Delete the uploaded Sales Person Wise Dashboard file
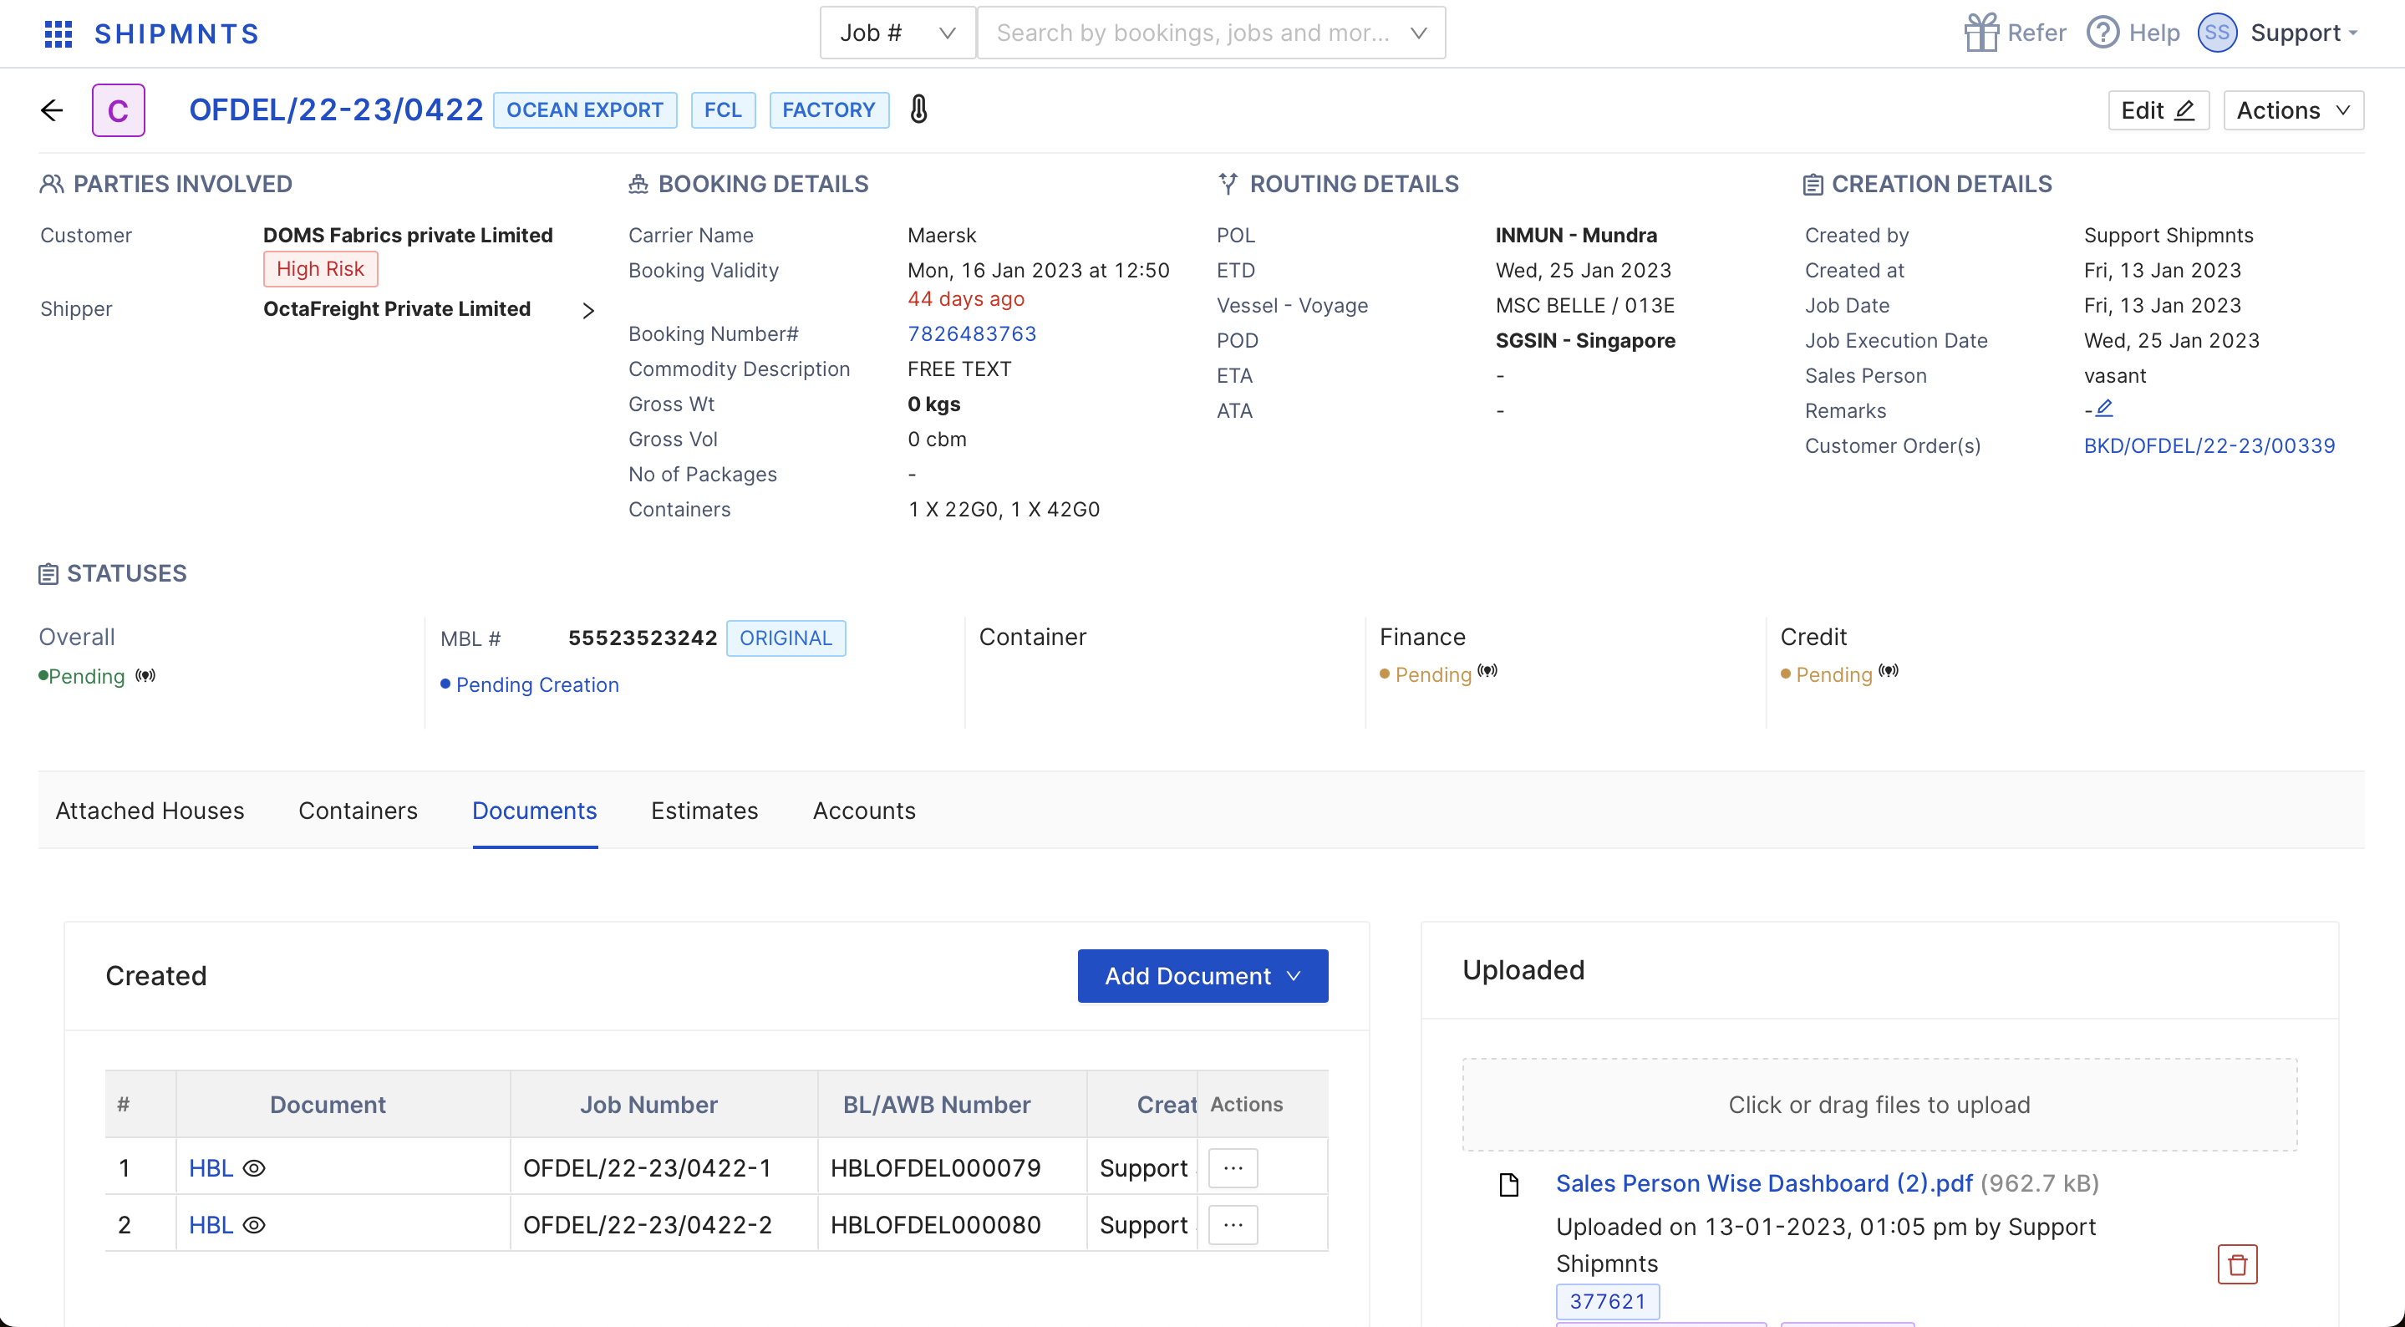 [2237, 1264]
